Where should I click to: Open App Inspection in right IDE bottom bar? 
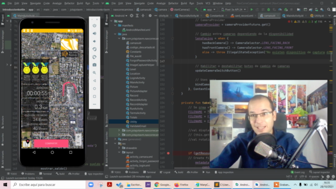pos(224,172)
